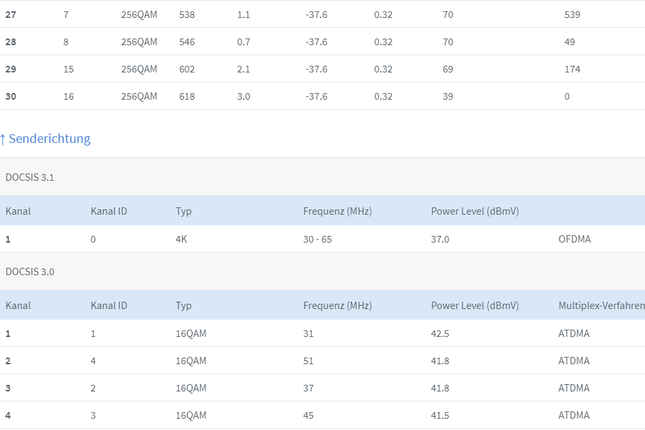The width and height of the screenshot is (645, 430).
Task: Click the Power Level (dBmV) header under DOCSIS 3.0
Action: [475, 306]
